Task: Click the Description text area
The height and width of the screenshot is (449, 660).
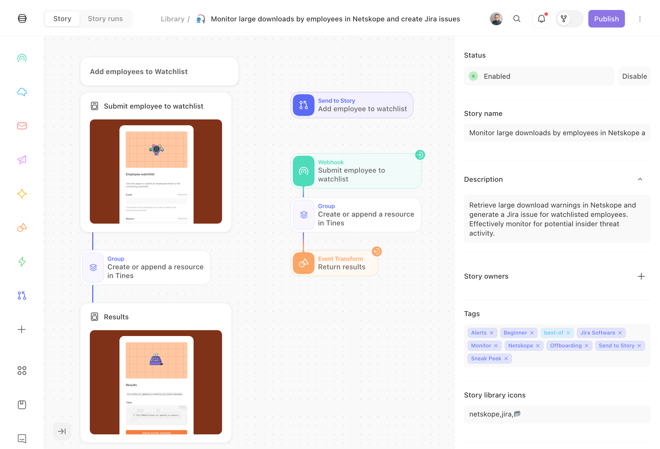Action: pos(557,219)
